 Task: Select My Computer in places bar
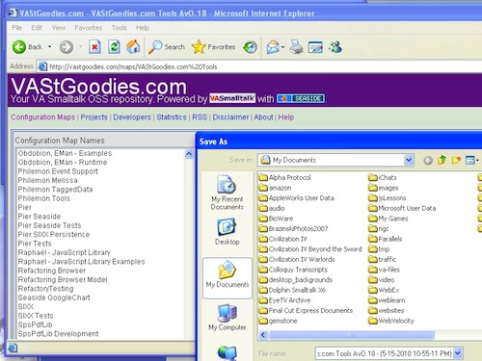[x=228, y=318]
